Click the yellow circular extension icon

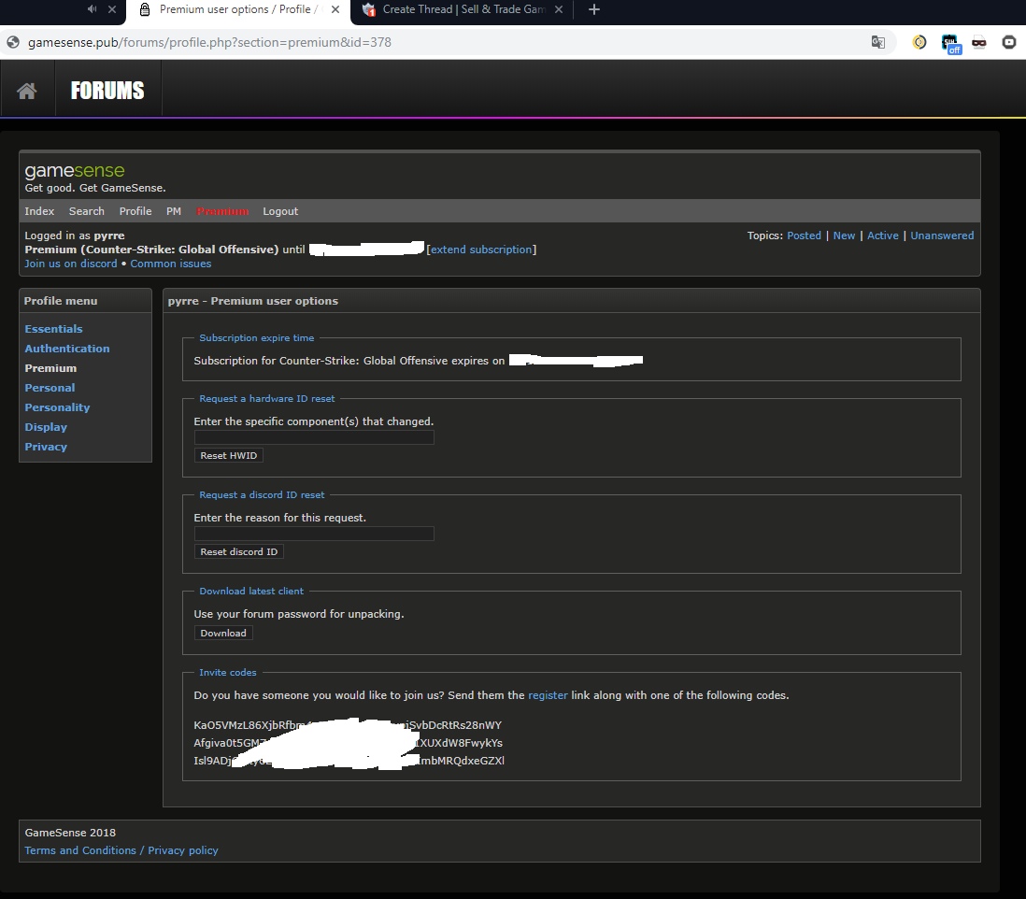point(919,43)
